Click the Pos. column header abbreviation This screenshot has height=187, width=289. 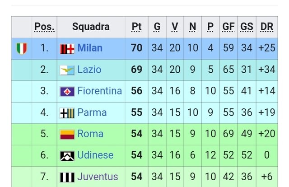44,27
